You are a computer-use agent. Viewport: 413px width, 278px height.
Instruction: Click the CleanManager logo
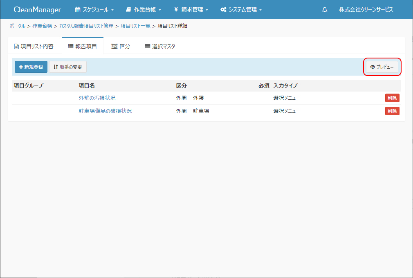37,9
